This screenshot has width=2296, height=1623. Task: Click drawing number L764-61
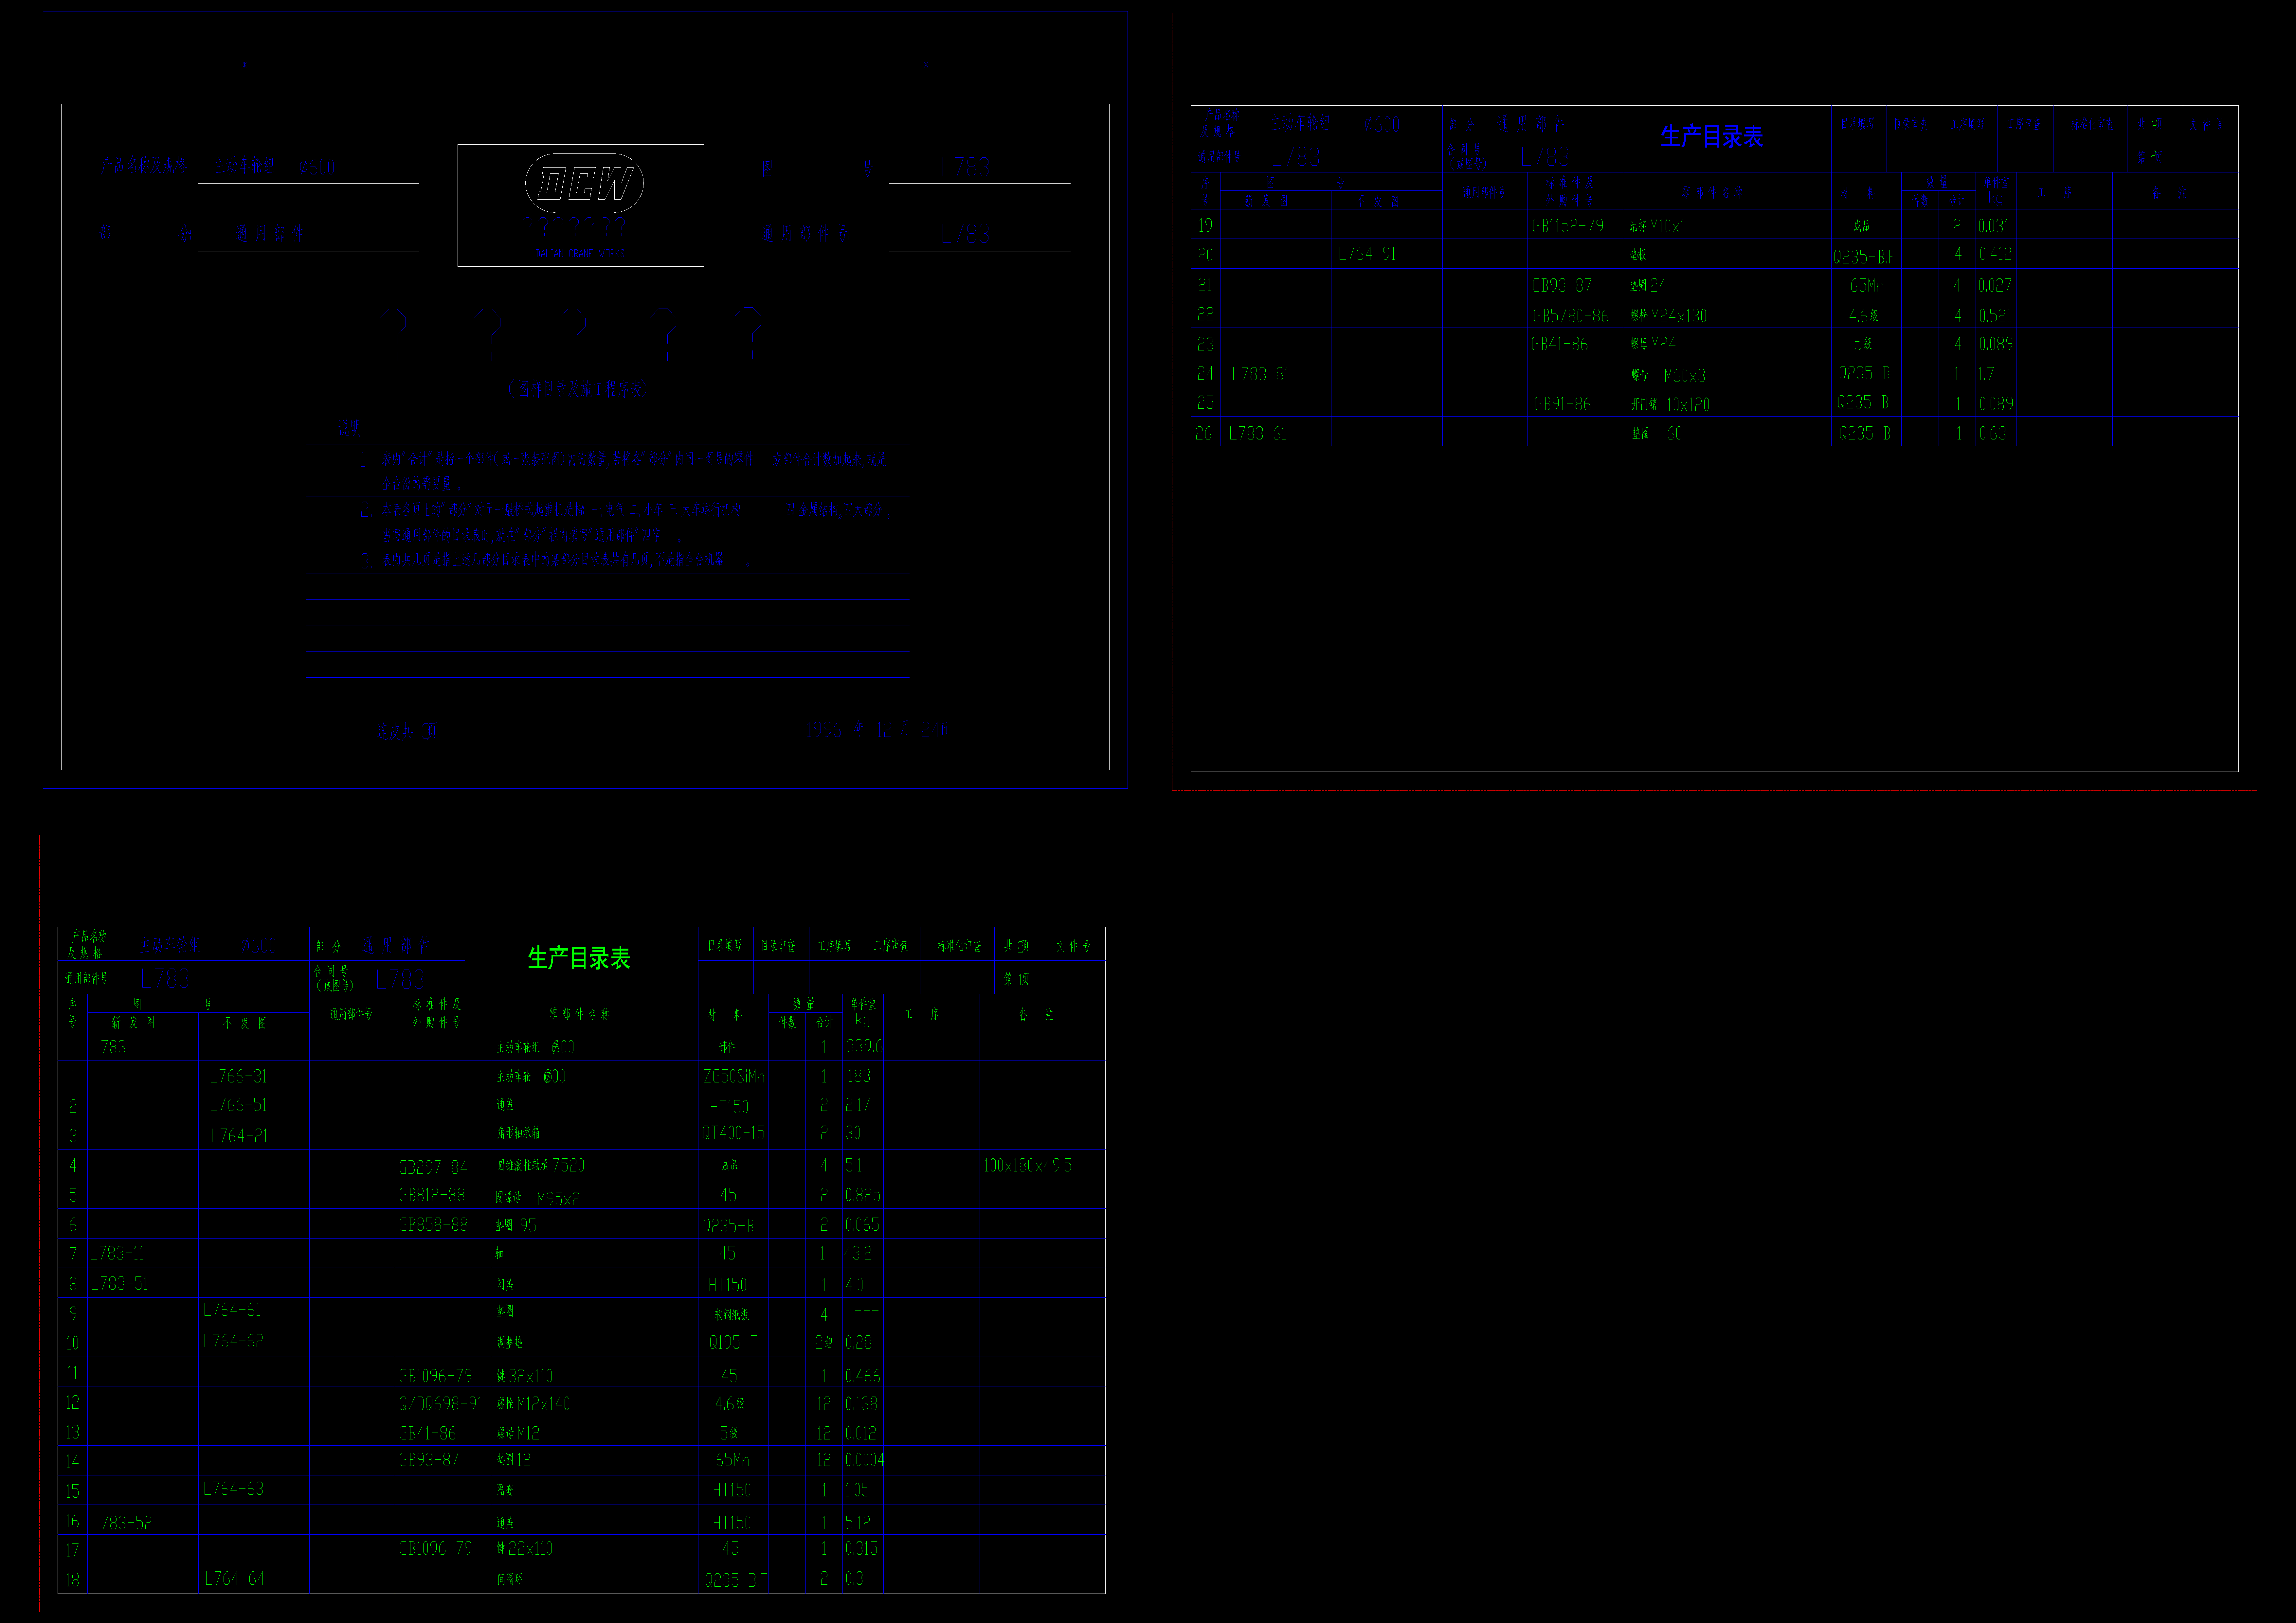coord(232,1310)
